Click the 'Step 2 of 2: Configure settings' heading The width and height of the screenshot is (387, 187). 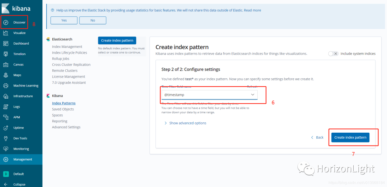(191, 69)
